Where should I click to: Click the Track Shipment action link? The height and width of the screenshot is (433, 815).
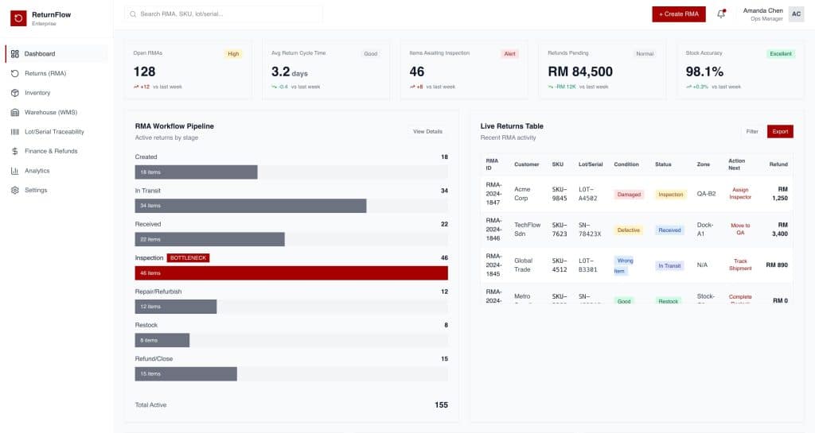(740, 265)
